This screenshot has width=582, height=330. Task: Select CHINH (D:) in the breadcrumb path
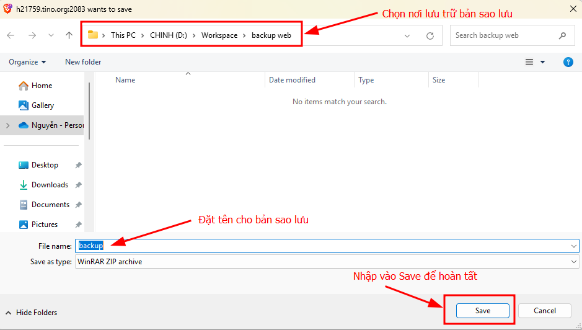coord(169,35)
